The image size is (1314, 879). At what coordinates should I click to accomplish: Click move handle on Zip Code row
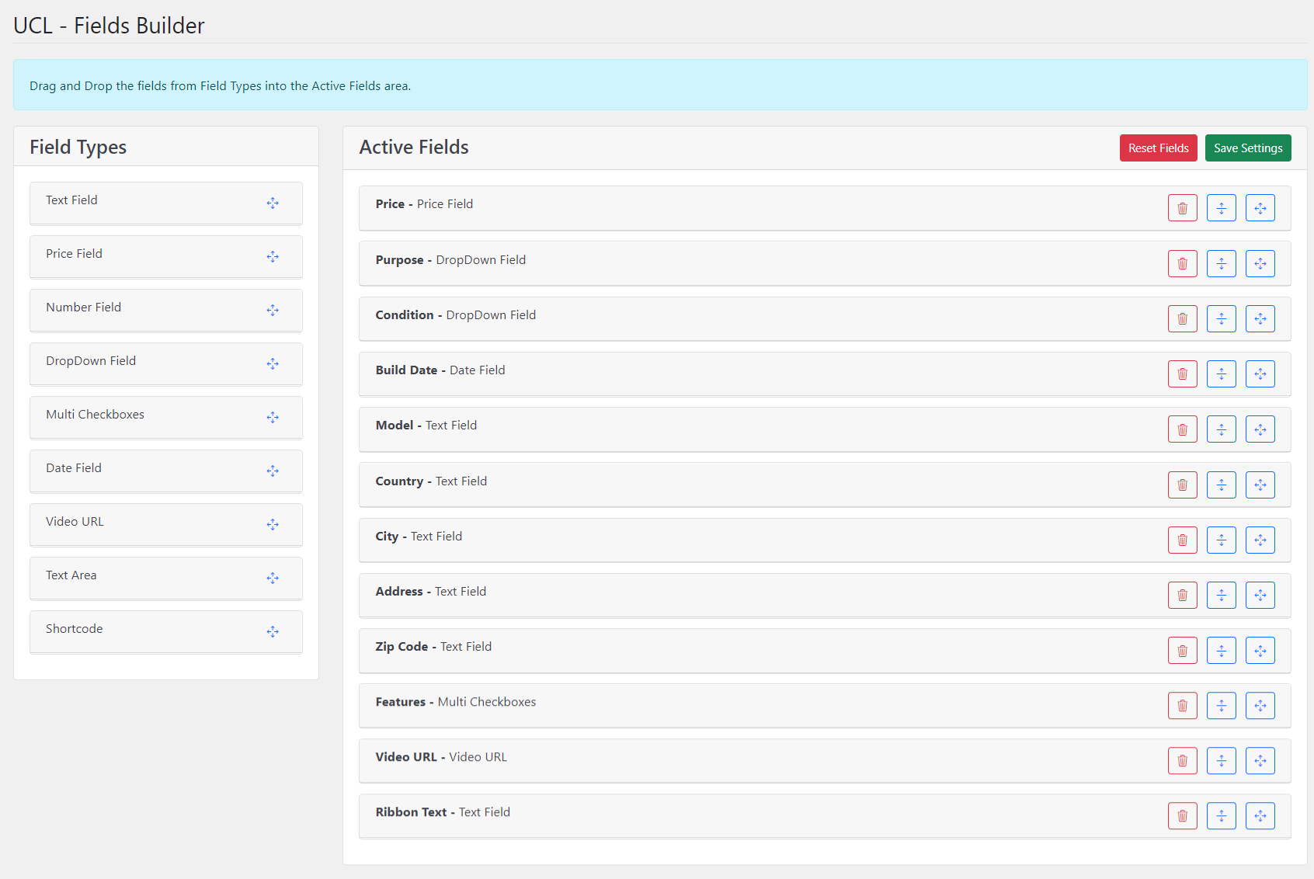tap(1260, 650)
